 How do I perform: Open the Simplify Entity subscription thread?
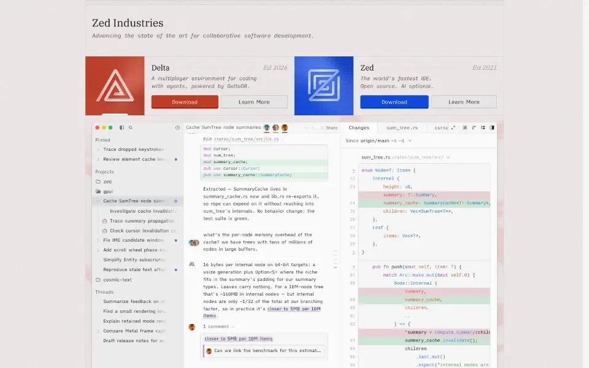click(134, 260)
